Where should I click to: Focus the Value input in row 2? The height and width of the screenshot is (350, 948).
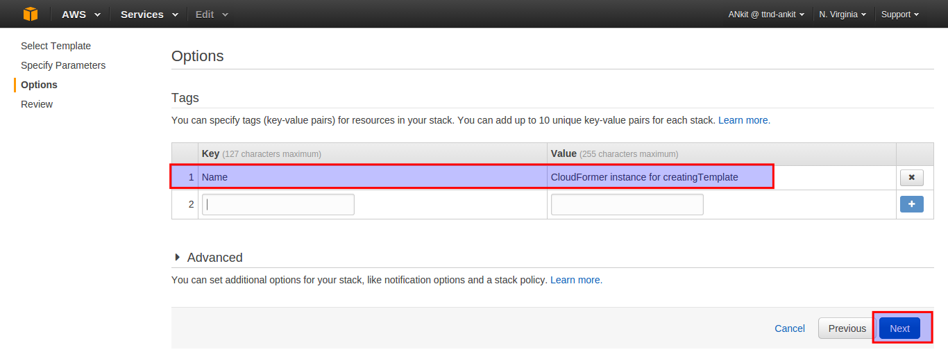(x=627, y=204)
